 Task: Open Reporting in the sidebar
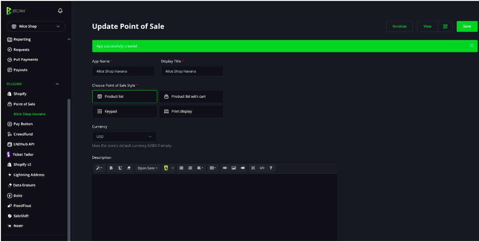[x=19, y=39]
